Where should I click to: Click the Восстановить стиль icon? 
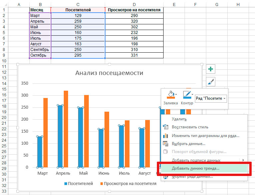coord(166,127)
